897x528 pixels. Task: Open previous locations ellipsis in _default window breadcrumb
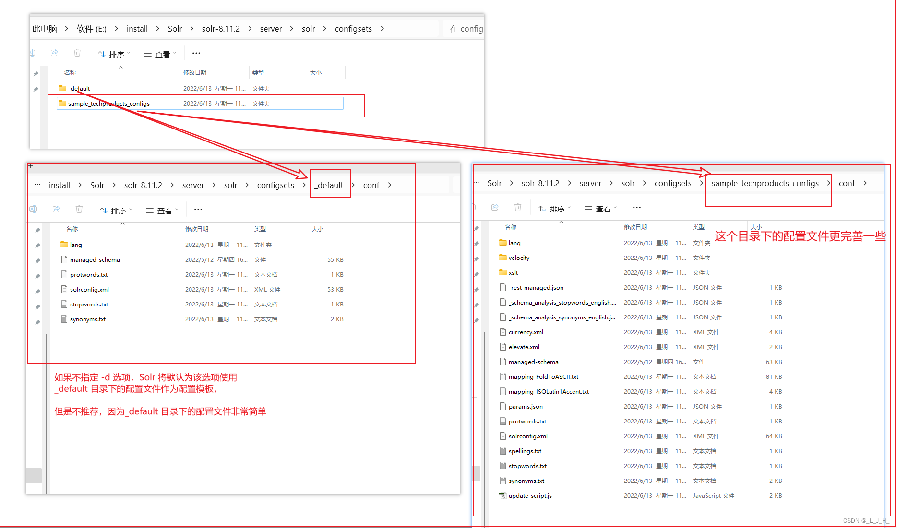click(37, 185)
